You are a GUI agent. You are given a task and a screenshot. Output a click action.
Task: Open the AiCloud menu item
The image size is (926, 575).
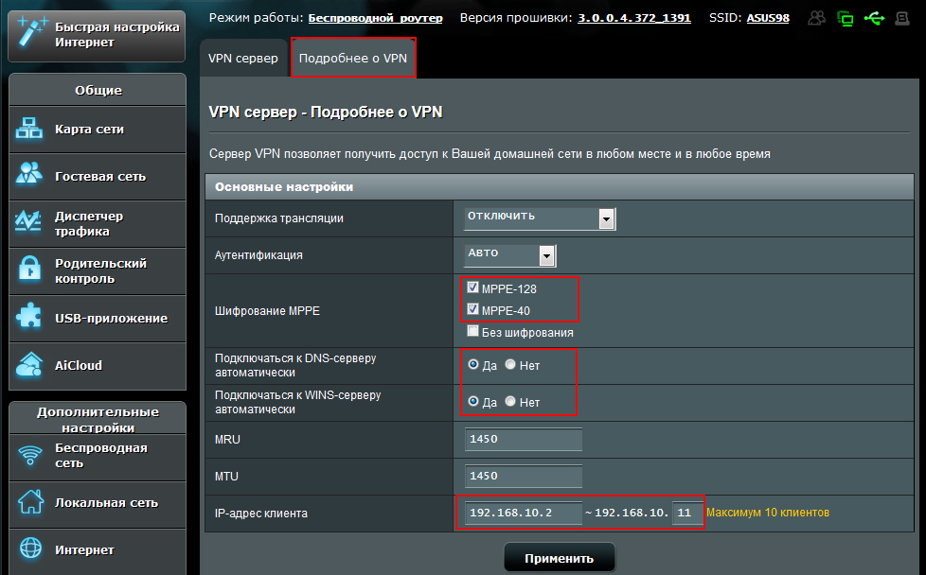tap(98, 366)
